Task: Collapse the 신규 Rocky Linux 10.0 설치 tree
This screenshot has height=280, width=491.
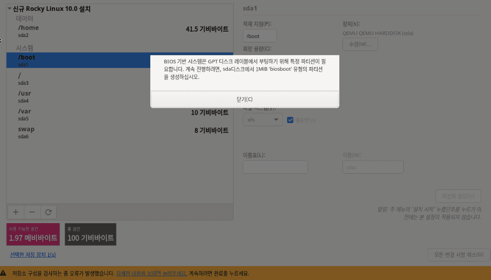Action: (x=10, y=9)
